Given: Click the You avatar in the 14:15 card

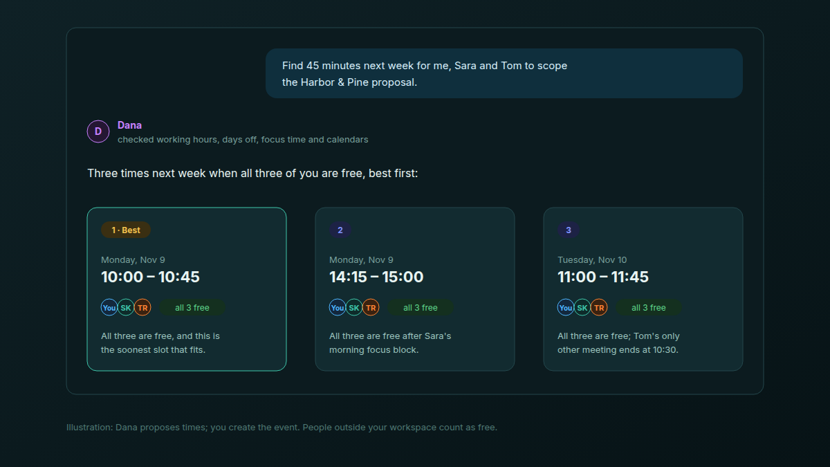Looking at the screenshot, I should click(338, 307).
